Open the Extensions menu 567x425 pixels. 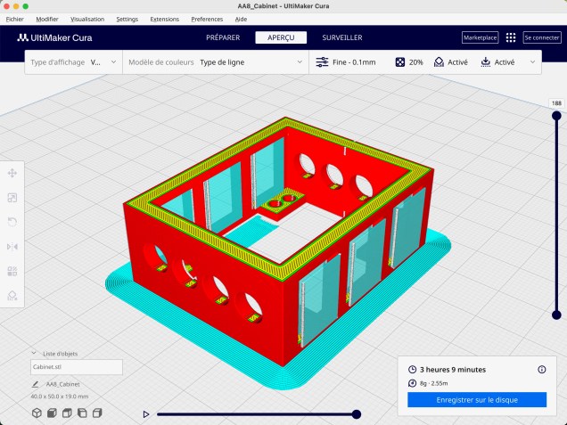pyautogui.click(x=164, y=19)
